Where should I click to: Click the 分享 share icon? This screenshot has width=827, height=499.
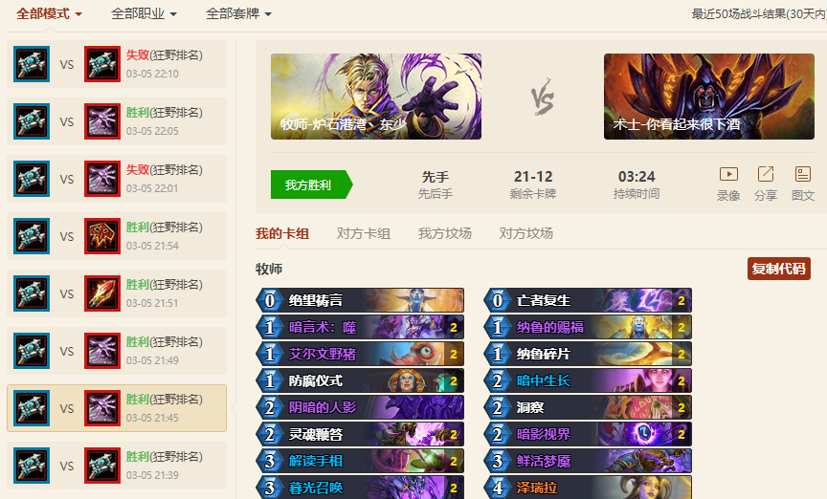[x=766, y=174]
